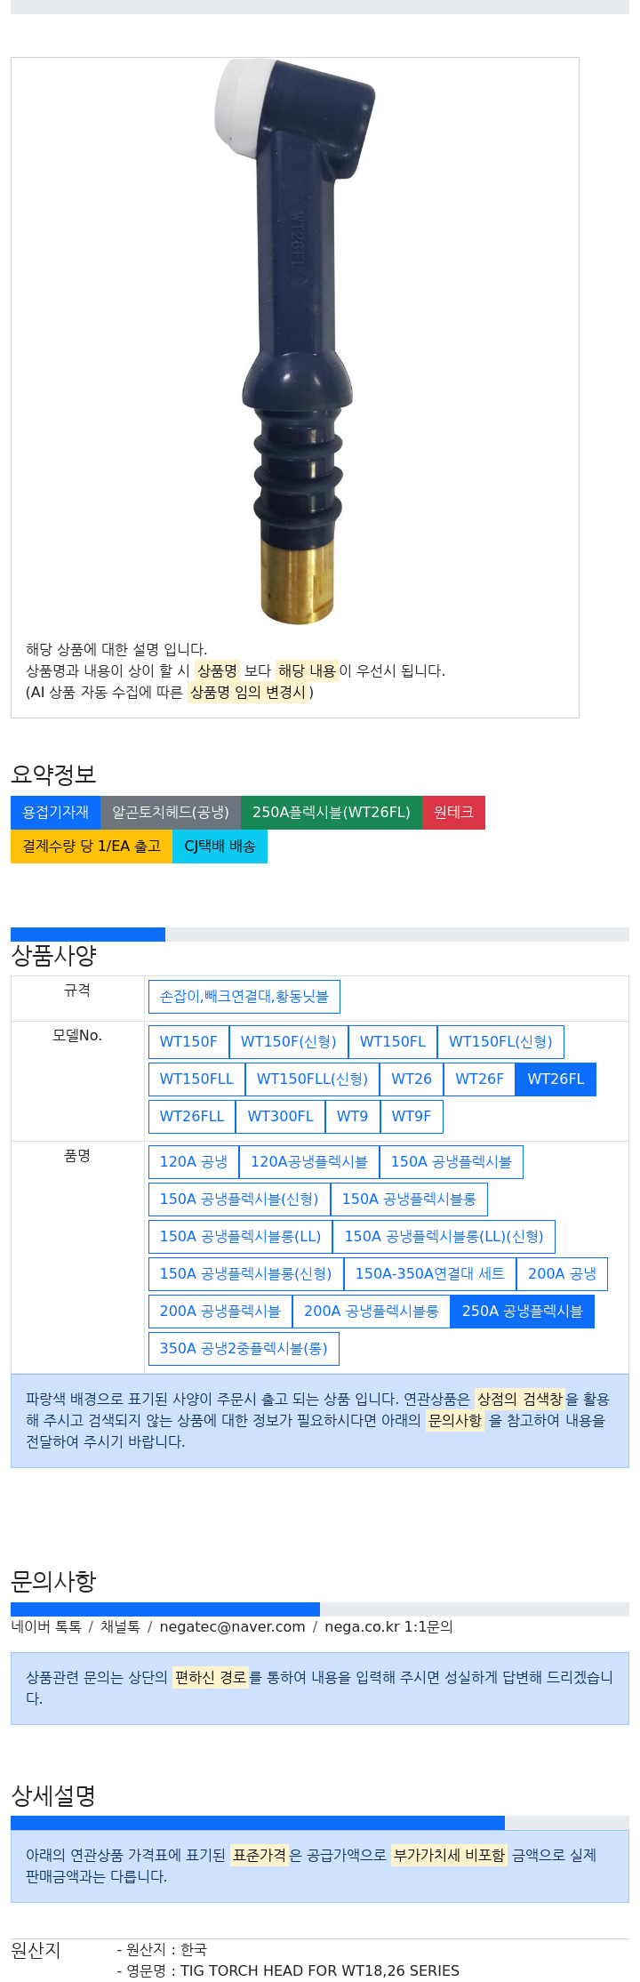This screenshot has width=640, height=1982.
Task: Choose model WT150FL(신형)
Action: (x=500, y=1041)
